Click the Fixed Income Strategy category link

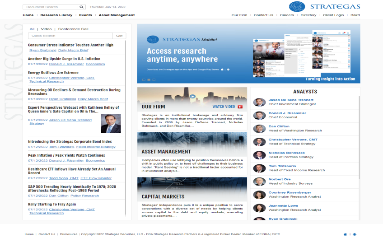click(96, 147)
